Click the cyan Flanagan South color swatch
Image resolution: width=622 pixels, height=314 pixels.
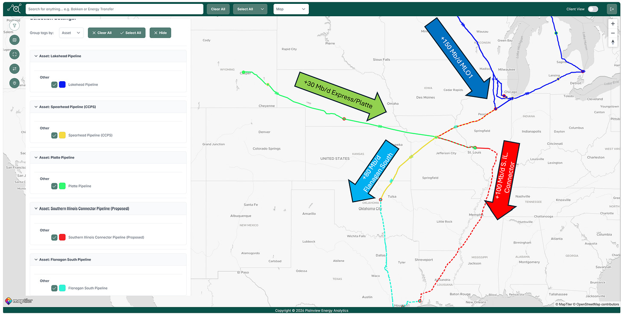(62, 288)
